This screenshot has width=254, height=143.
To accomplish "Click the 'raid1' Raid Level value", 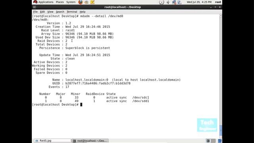I will (70, 30).
